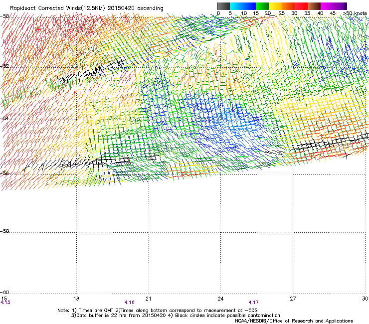Click the longitude label '21'
Viewport: 369px width, 324px height.
point(148,299)
